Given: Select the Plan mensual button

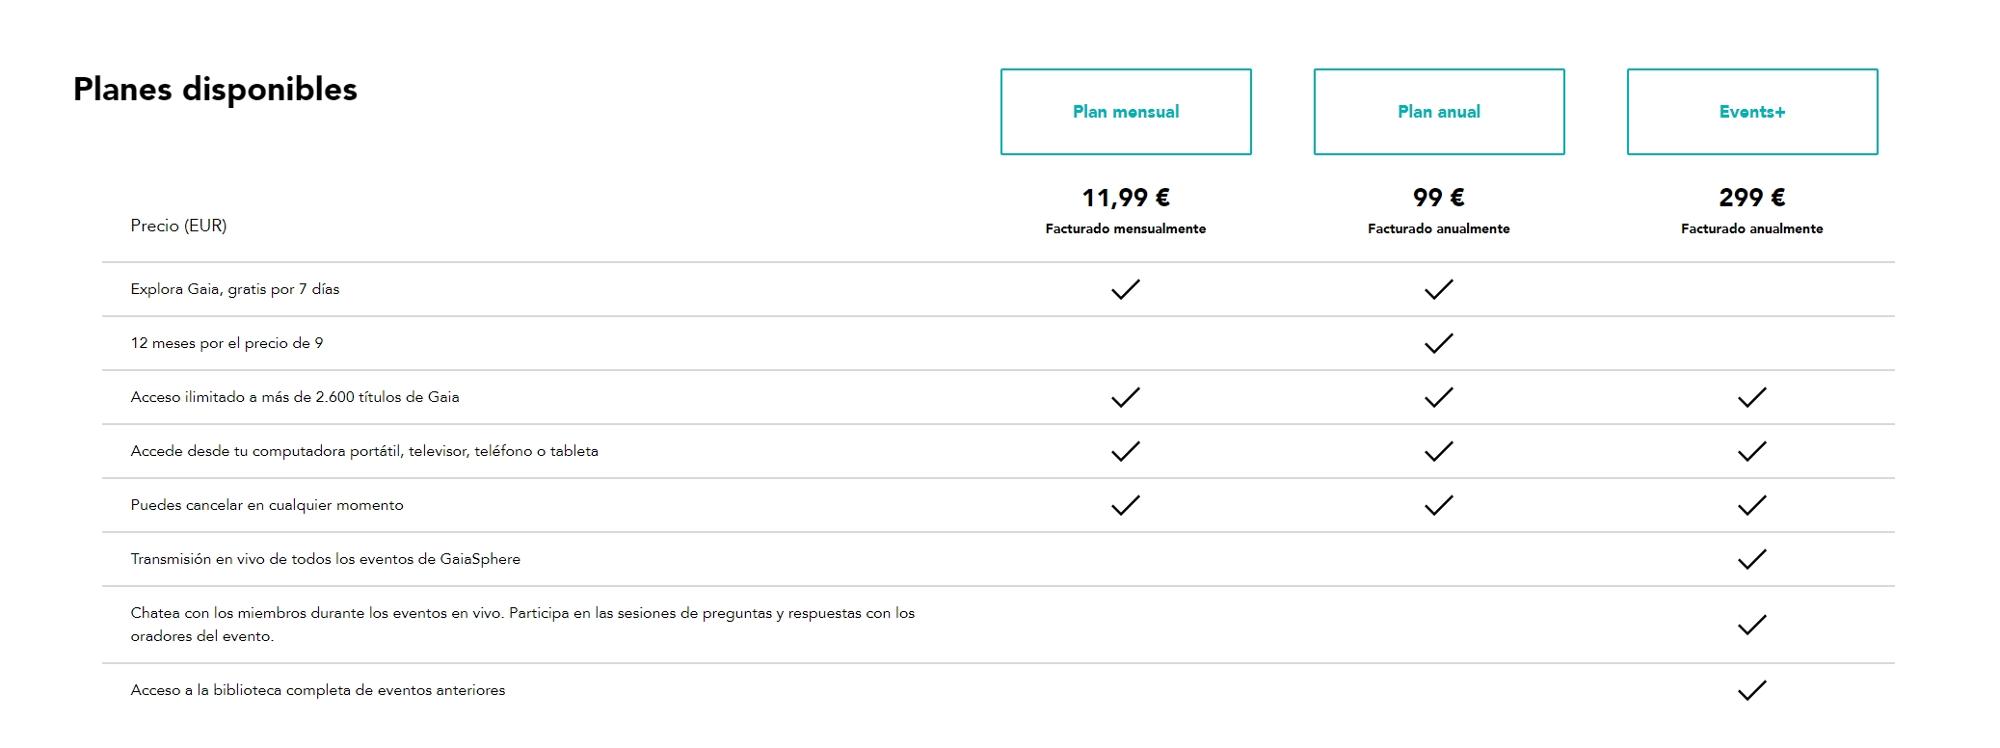Looking at the screenshot, I should (x=1126, y=112).
